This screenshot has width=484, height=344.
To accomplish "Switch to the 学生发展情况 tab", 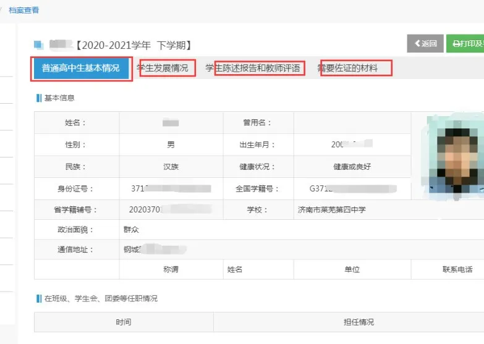I will [163, 68].
